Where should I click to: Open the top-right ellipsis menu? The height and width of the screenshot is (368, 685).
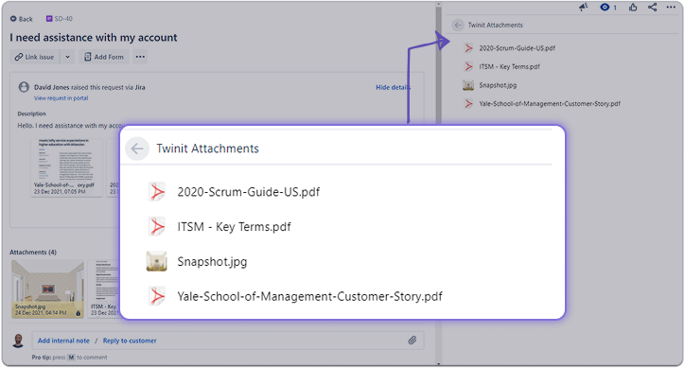(671, 7)
